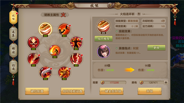184x103 pixels.
Task: Add more coins with plus button
Action: click(166, 82)
